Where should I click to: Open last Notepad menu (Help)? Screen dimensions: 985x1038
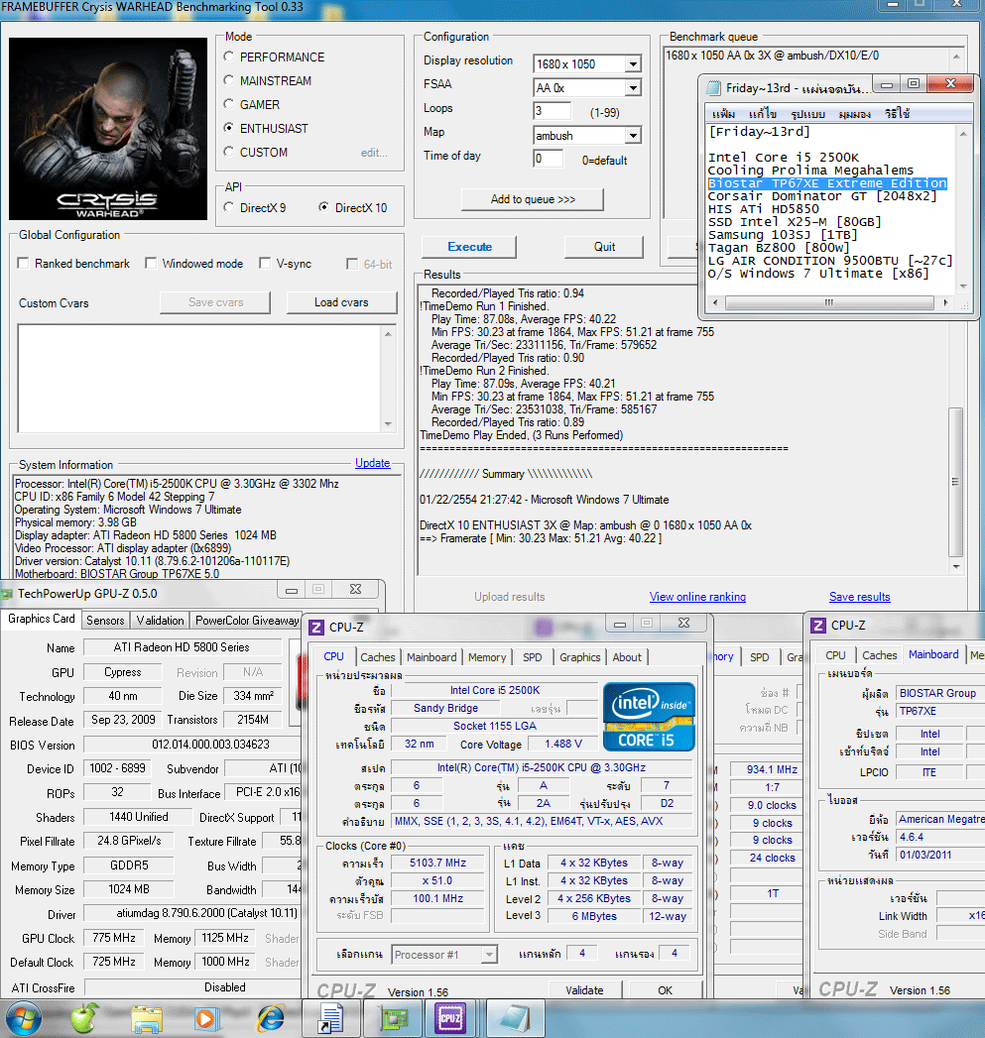coord(897,114)
